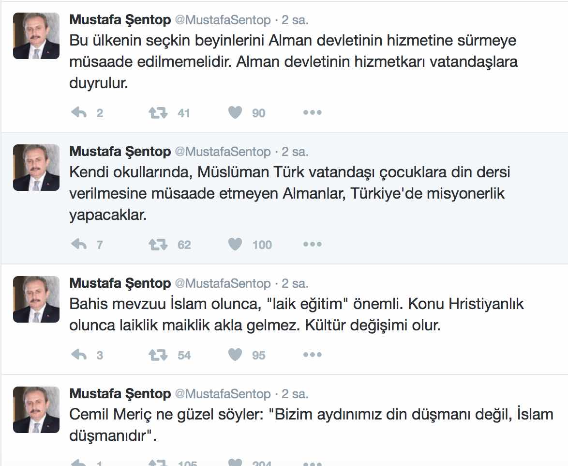Viewport: 568px width, 466px height.
Task: Retweet the tweet with 41 retweets
Action: tap(158, 113)
